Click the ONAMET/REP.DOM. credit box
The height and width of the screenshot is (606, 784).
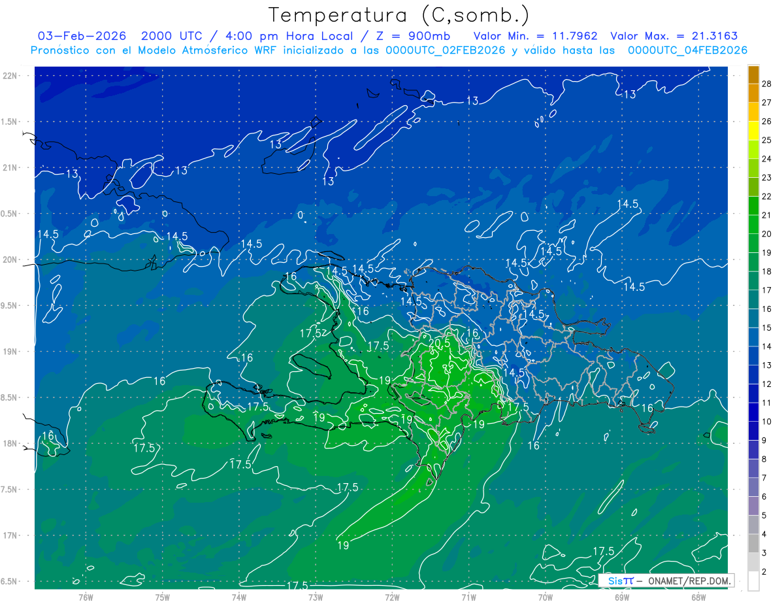tap(665, 581)
